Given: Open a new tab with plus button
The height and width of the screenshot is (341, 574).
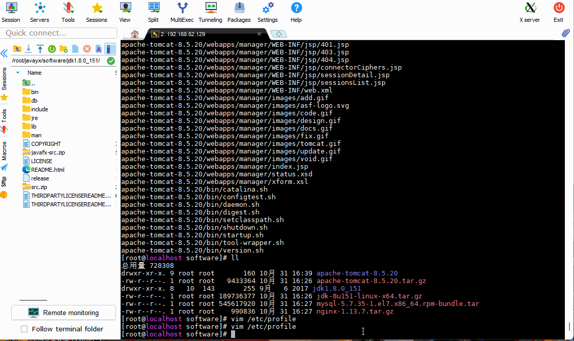Looking at the screenshot, I should pos(278,34).
